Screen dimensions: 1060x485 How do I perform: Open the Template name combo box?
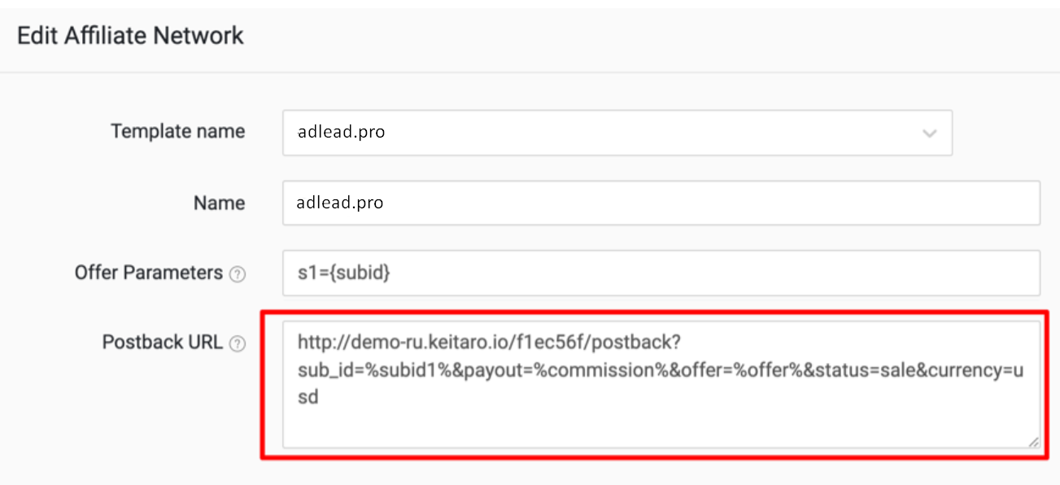coord(617,133)
